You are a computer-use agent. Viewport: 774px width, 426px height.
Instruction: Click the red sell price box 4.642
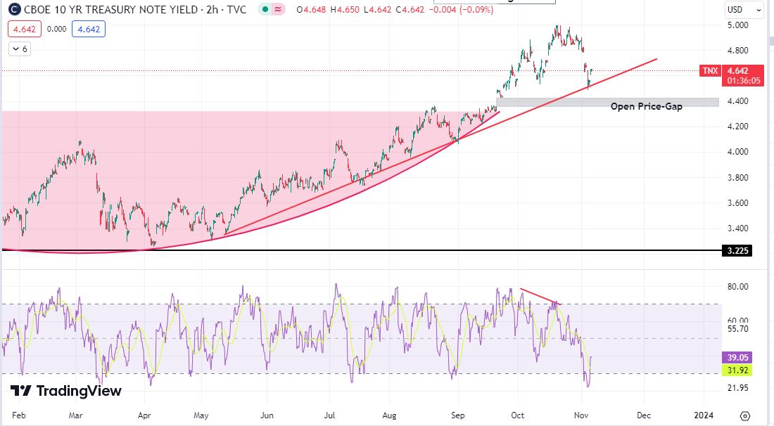[24, 29]
